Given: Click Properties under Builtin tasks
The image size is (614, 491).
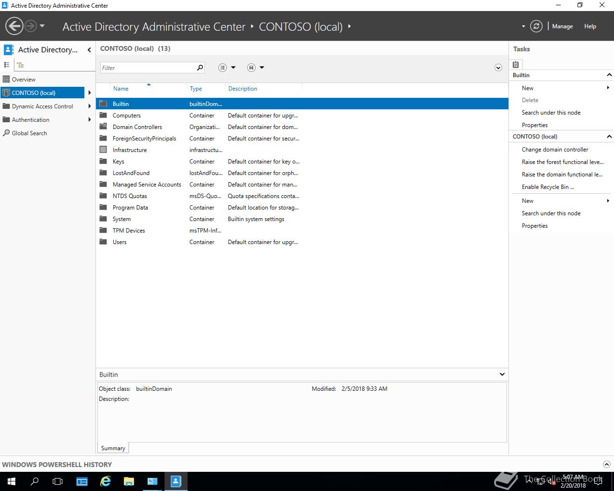Looking at the screenshot, I should point(534,125).
